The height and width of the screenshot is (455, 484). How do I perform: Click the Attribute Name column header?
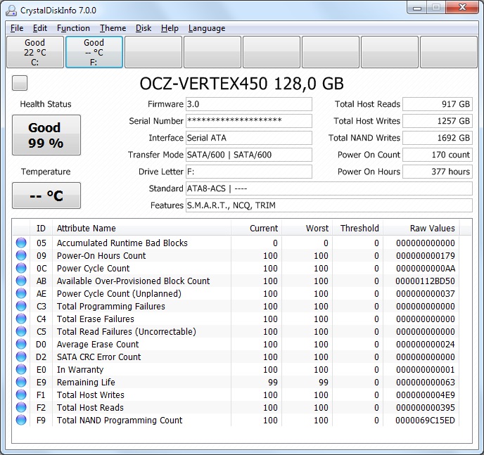click(x=141, y=229)
